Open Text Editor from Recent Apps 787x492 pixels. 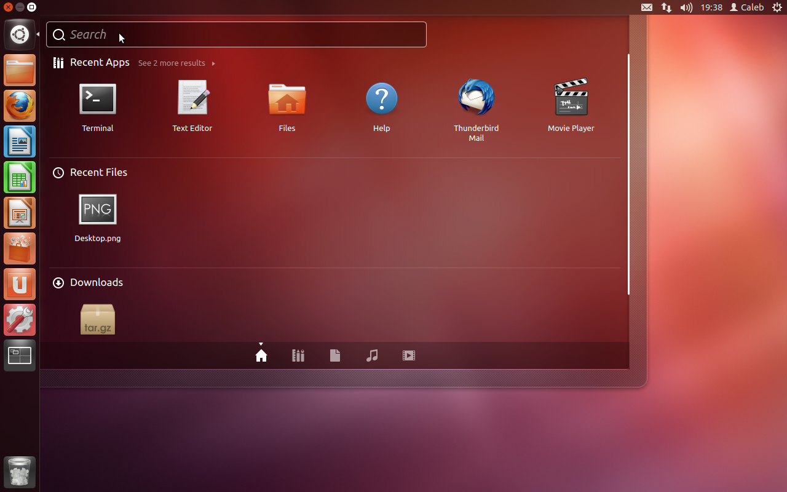[x=192, y=99]
